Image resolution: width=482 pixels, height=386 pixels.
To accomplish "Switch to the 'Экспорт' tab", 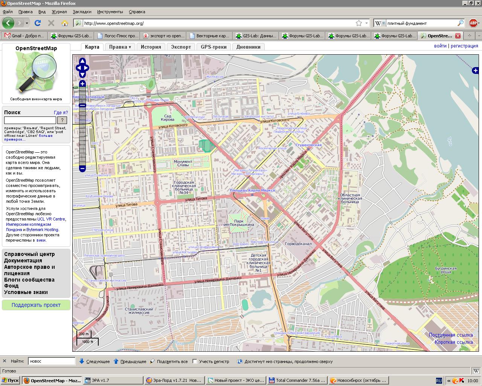I will 181,47.
